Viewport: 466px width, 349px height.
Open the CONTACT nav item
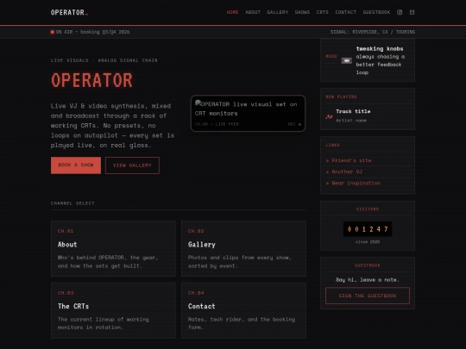(x=346, y=12)
